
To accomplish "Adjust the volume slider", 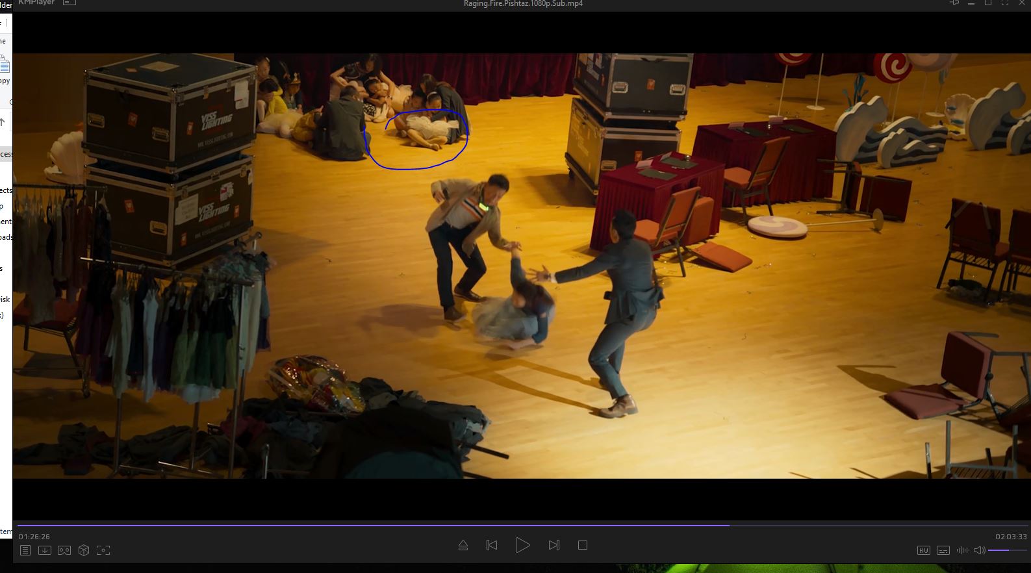I will (x=1007, y=550).
